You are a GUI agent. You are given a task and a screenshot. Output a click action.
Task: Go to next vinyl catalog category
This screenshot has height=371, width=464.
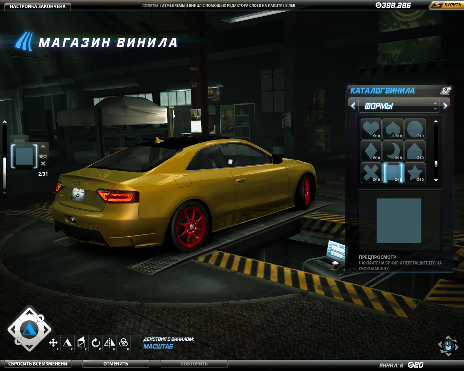tap(446, 106)
